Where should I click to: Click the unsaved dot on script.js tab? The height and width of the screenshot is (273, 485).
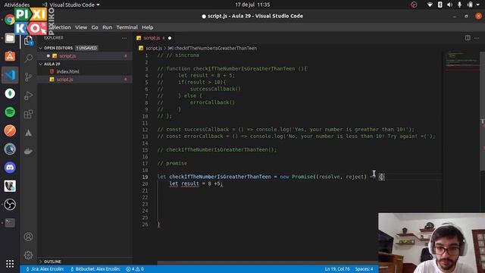coord(170,38)
